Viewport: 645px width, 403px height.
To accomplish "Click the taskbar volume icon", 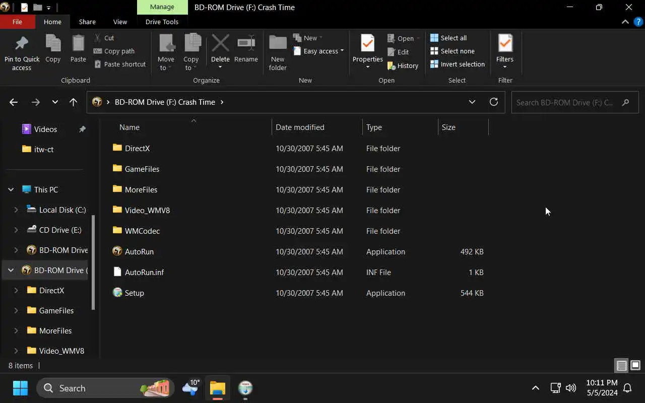I will 571,388.
